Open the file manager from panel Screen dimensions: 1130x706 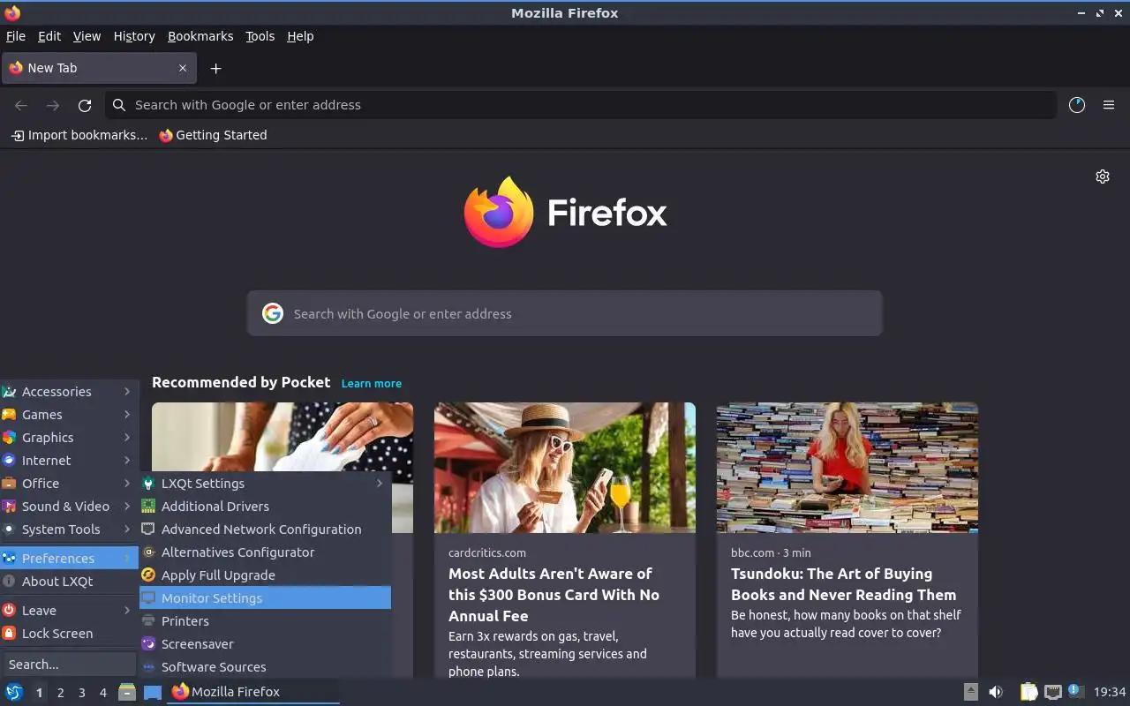127,692
